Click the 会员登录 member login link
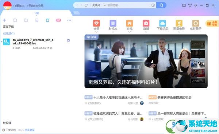This screenshot has height=134, width=219. pyautogui.click(x=30, y=130)
